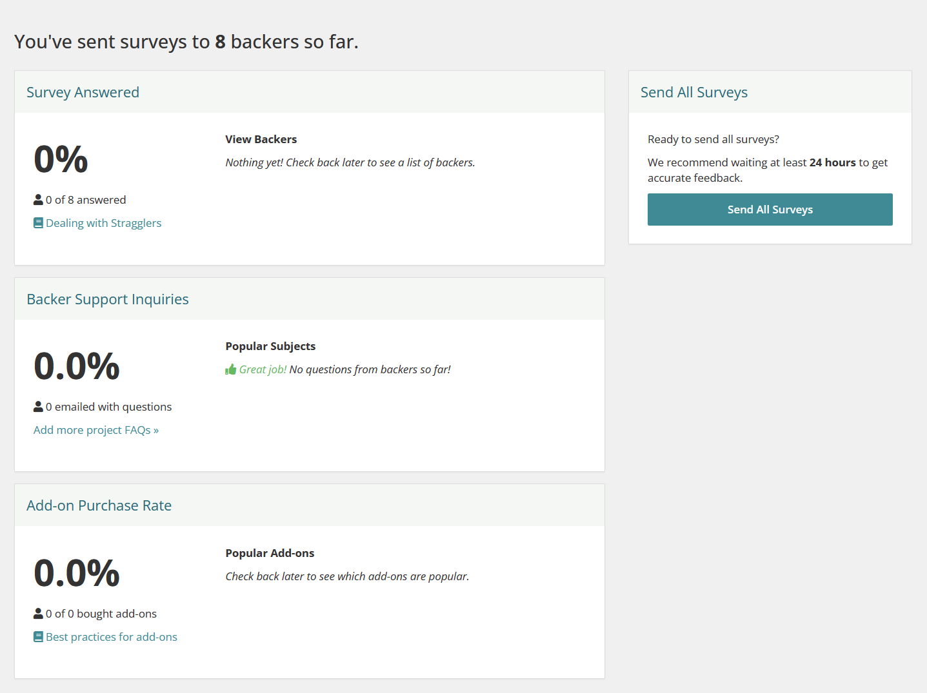Viewport: 927px width, 693px height.
Task: Click the book icon beside Best practices for add-ons
Action: click(38, 637)
